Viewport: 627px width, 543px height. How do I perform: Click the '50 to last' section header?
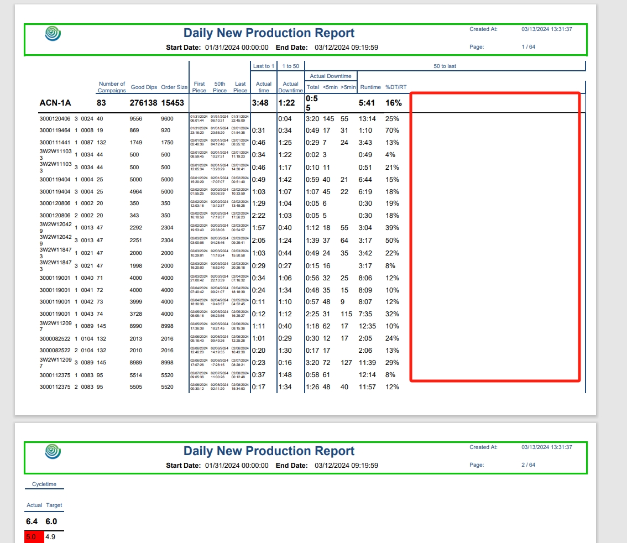click(445, 66)
